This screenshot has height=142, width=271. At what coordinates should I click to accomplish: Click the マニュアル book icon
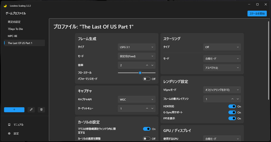pyautogui.click(x=9, y=125)
